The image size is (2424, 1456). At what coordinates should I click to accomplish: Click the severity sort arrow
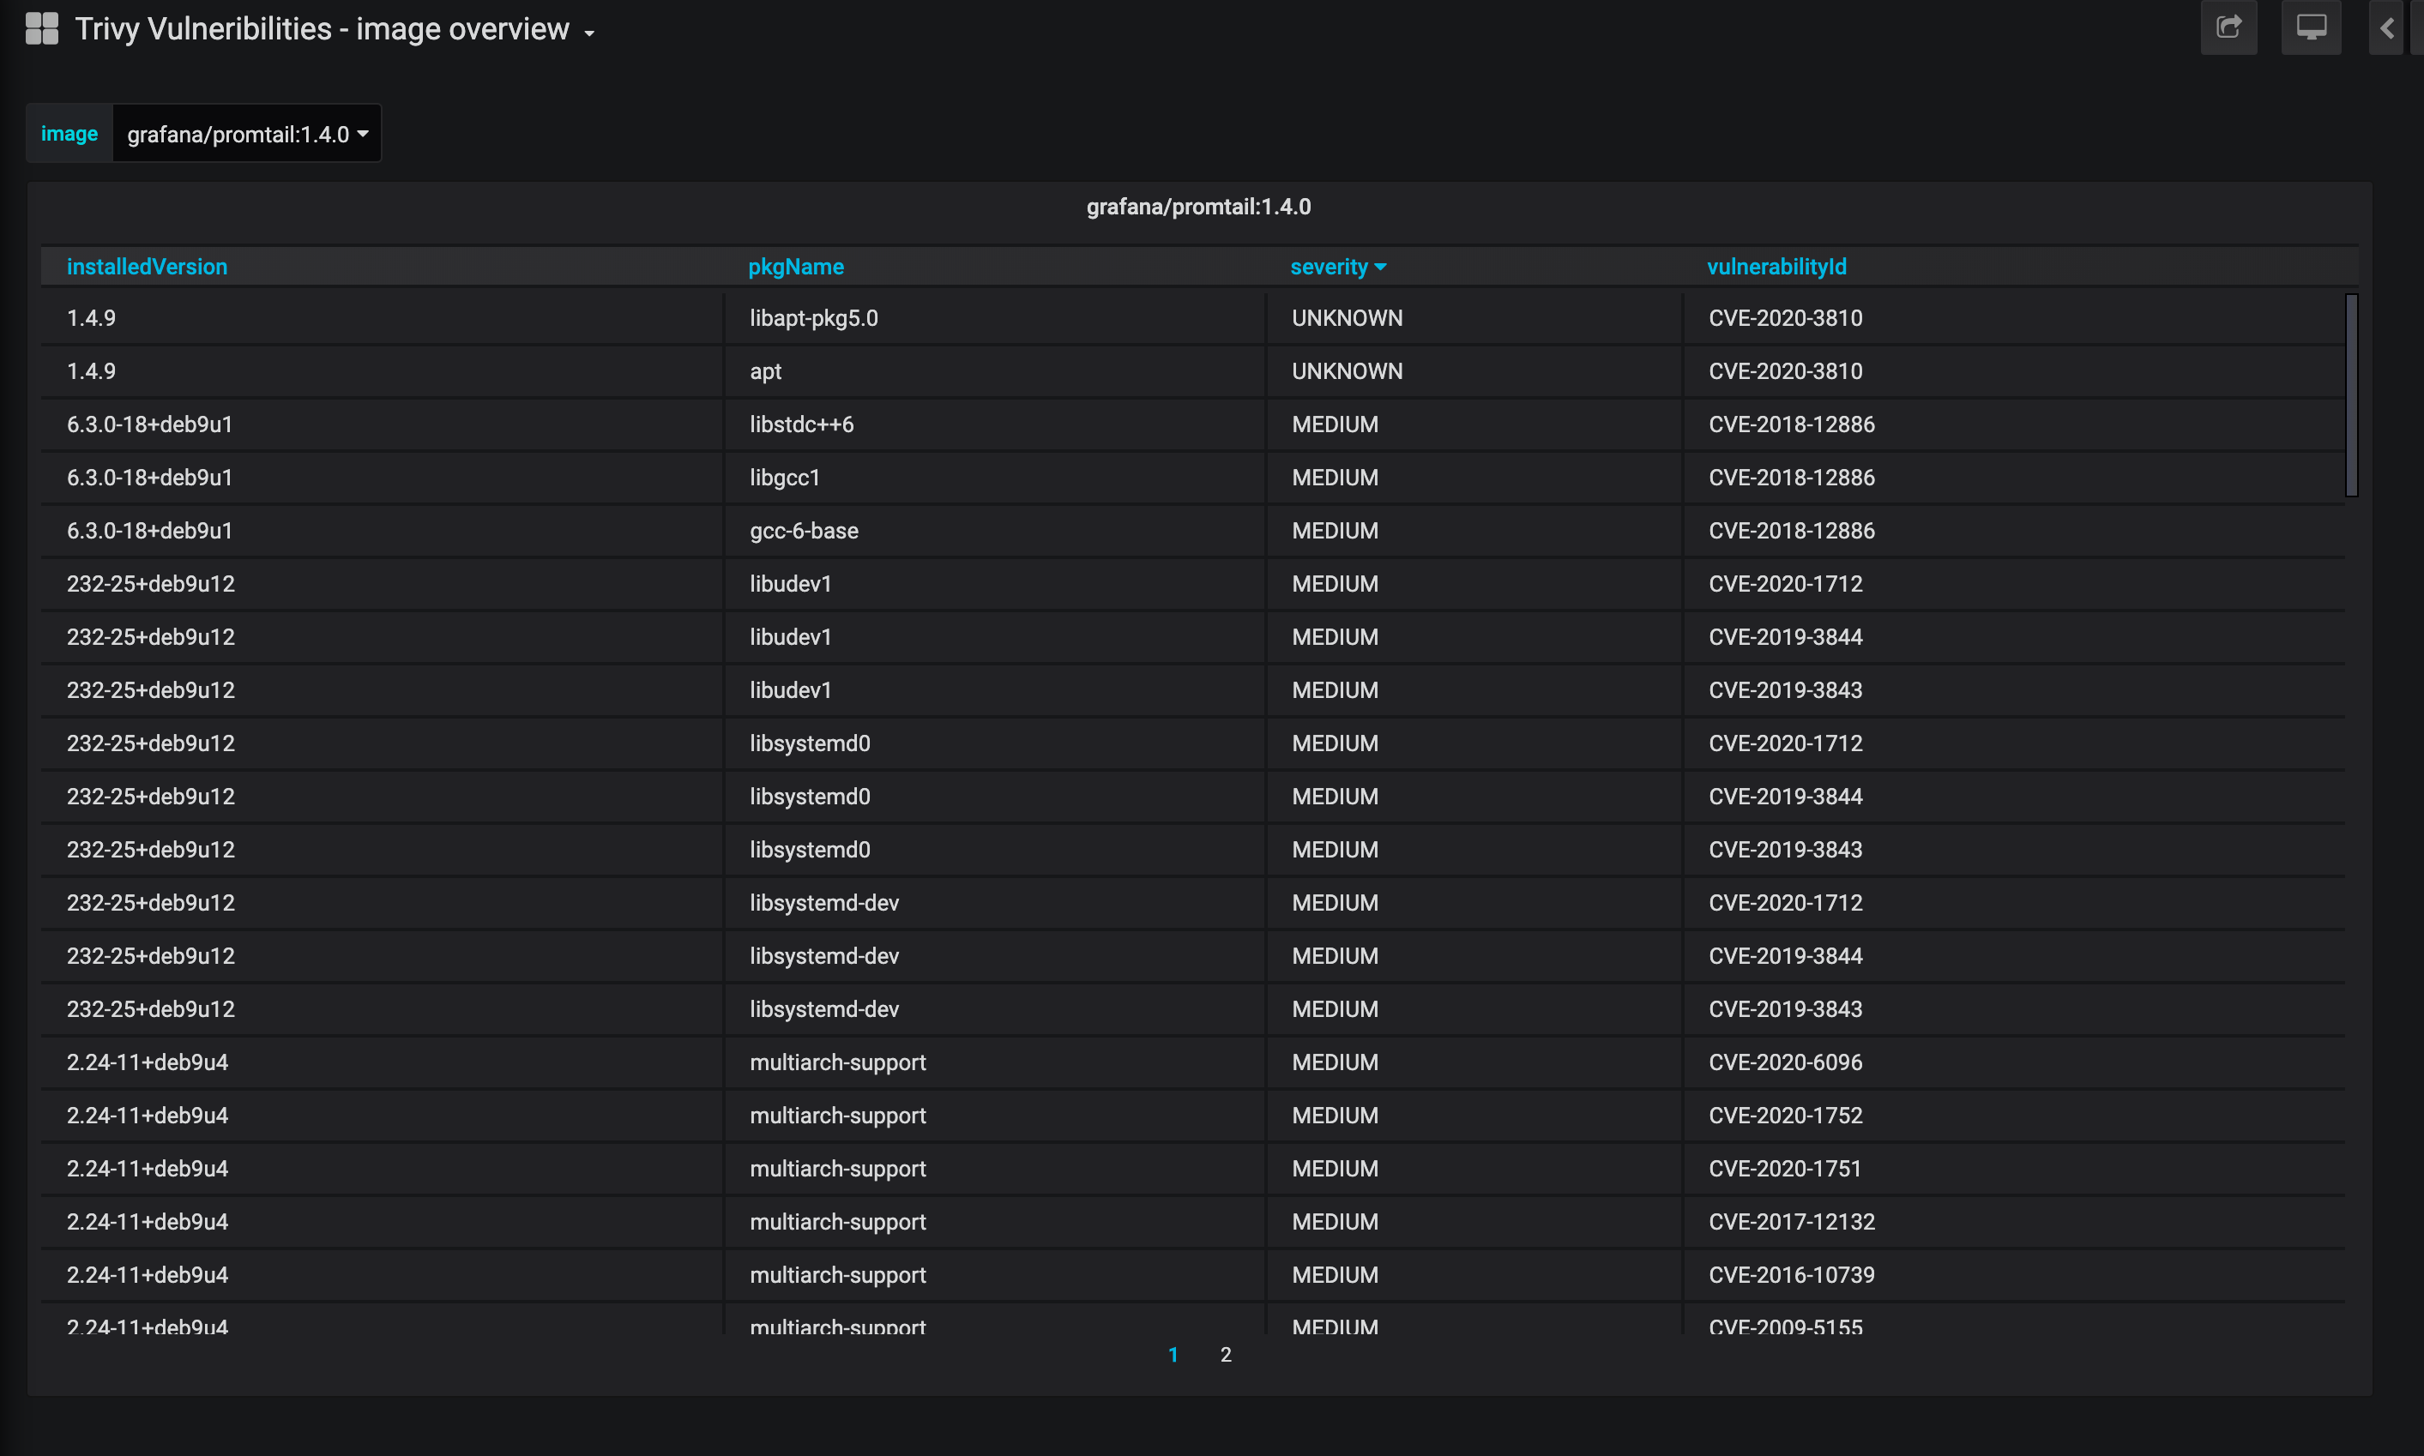1381,267
